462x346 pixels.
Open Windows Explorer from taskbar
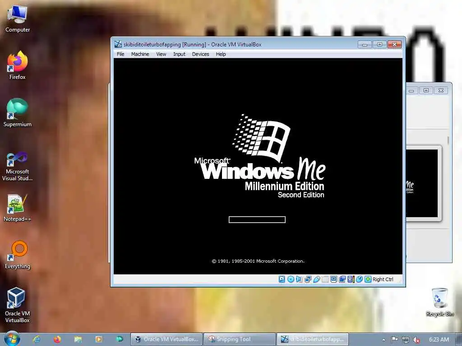coord(78,339)
